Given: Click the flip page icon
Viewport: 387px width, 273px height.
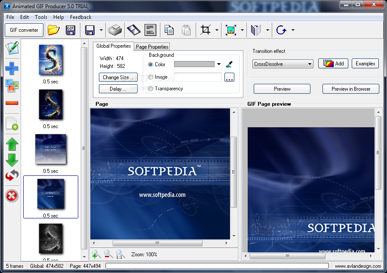Looking at the screenshot, I should click(256, 30).
